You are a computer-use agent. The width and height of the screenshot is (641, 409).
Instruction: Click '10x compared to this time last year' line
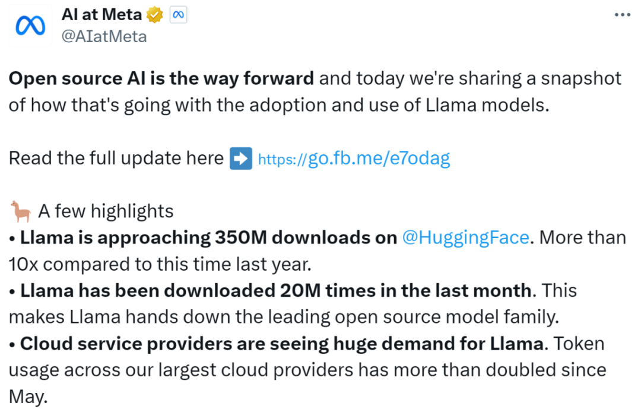[x=160, y=265]
